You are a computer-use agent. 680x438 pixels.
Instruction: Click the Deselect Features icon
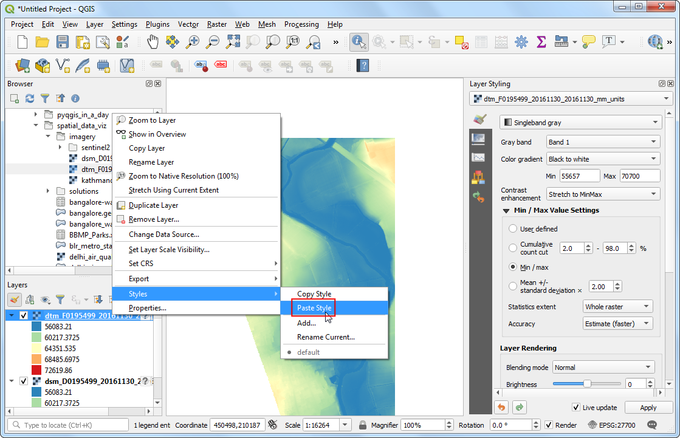tap(461, 42)
